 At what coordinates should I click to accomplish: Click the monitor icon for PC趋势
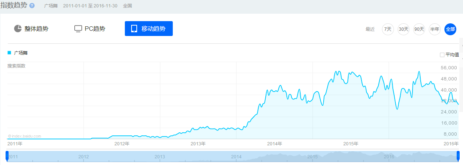click(x=78, y=29)
